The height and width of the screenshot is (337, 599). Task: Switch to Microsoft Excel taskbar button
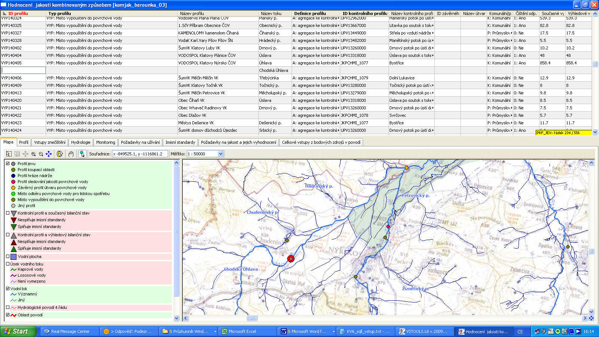pos(247,331)
